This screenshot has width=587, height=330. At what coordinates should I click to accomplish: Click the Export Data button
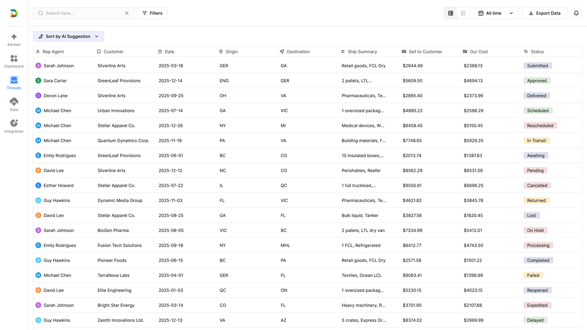click(544, 13)
